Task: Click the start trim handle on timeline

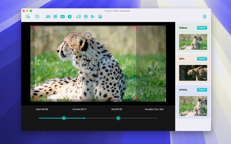Action: click(64, 118)
